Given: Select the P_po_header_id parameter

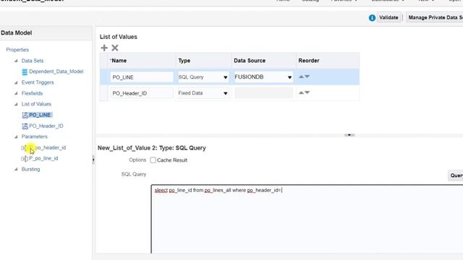Looking at the screenshot, I should [x=47, y=147].
